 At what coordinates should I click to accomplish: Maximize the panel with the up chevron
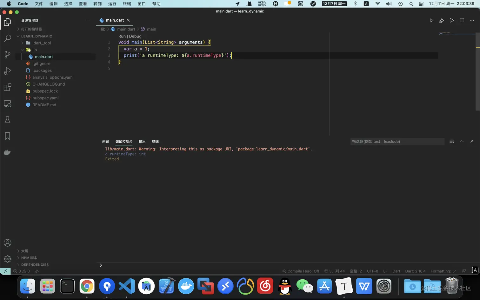(462, 141)
